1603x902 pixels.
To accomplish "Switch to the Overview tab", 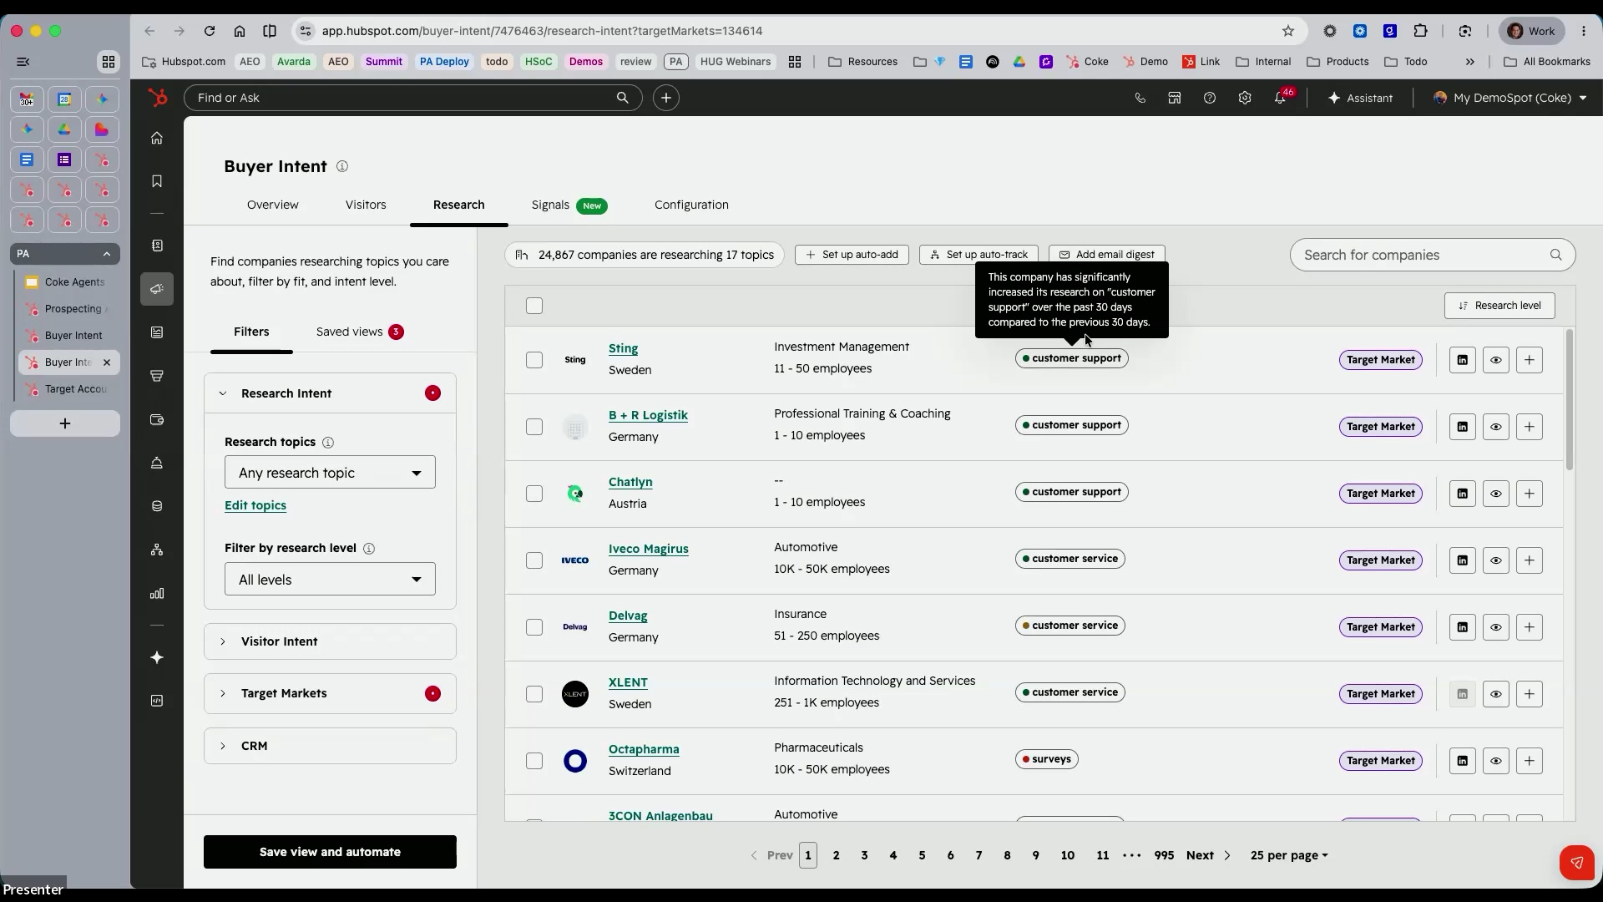I will coord(272,205).
